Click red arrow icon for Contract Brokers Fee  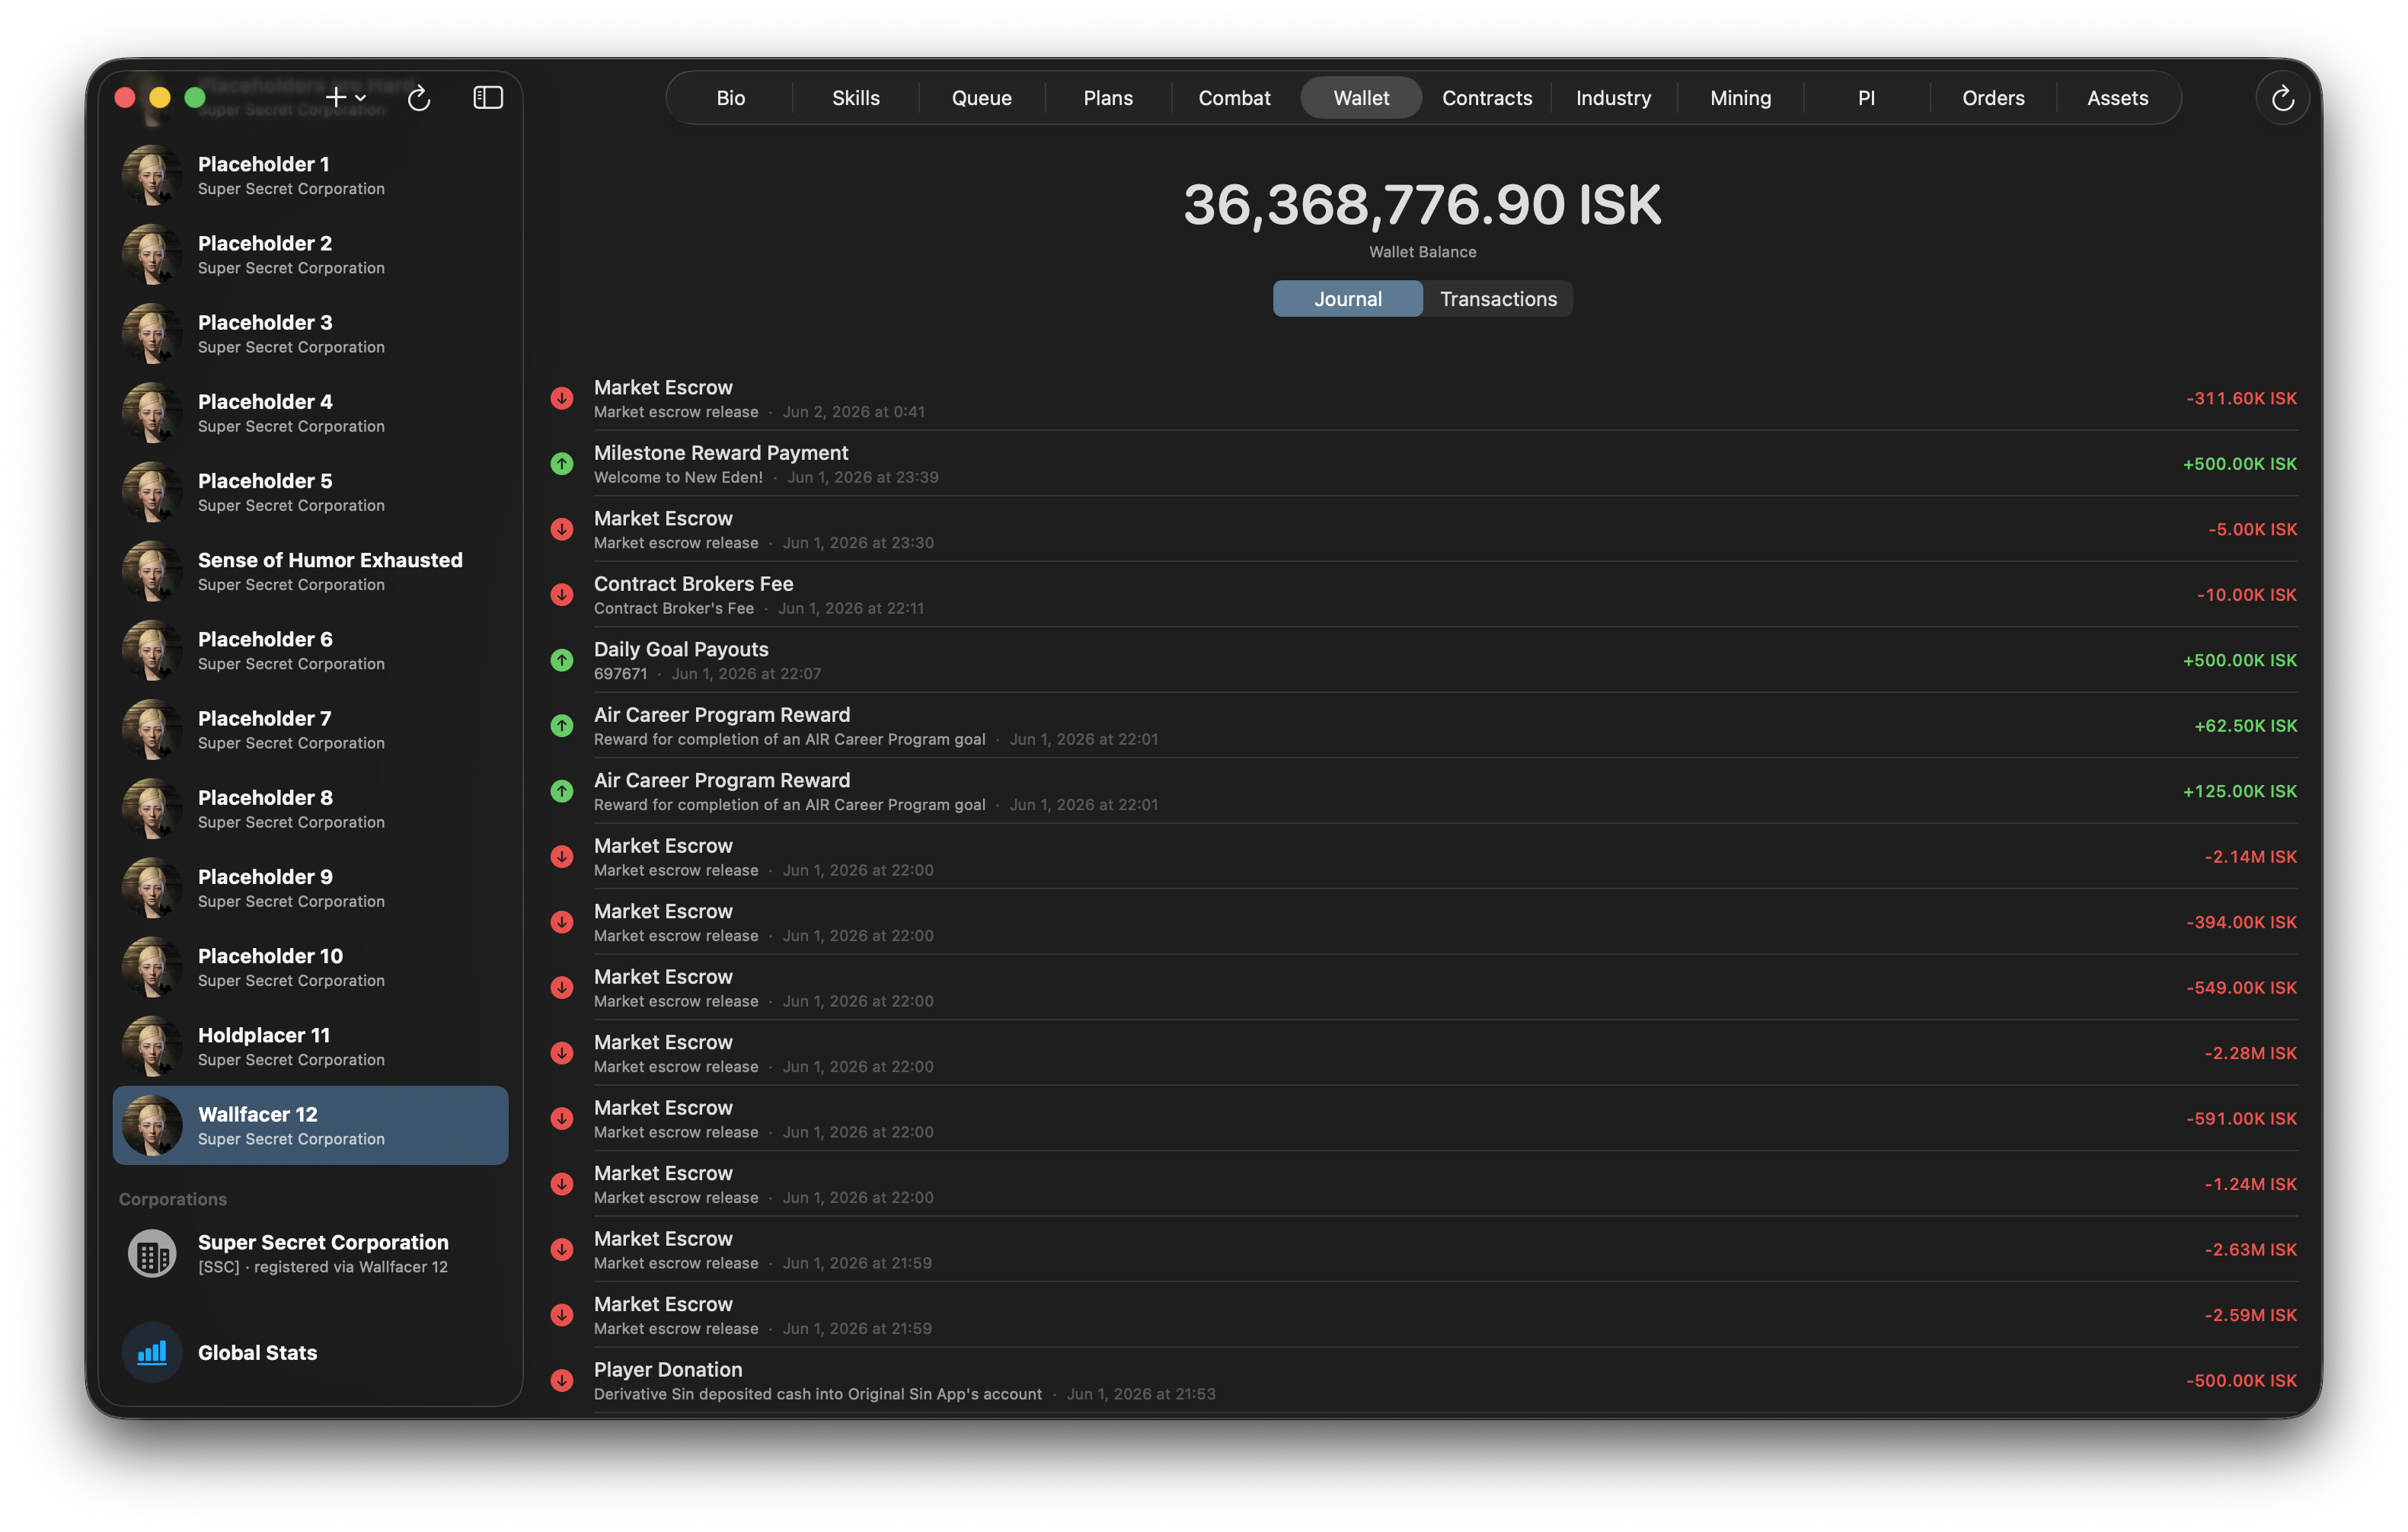[x=562, y=595]
